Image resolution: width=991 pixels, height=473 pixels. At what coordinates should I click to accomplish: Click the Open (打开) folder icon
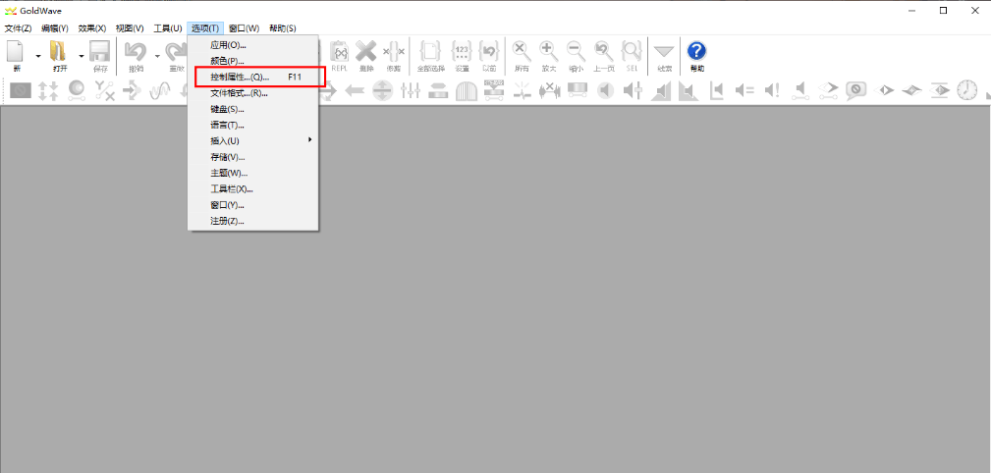coord(59,52)
